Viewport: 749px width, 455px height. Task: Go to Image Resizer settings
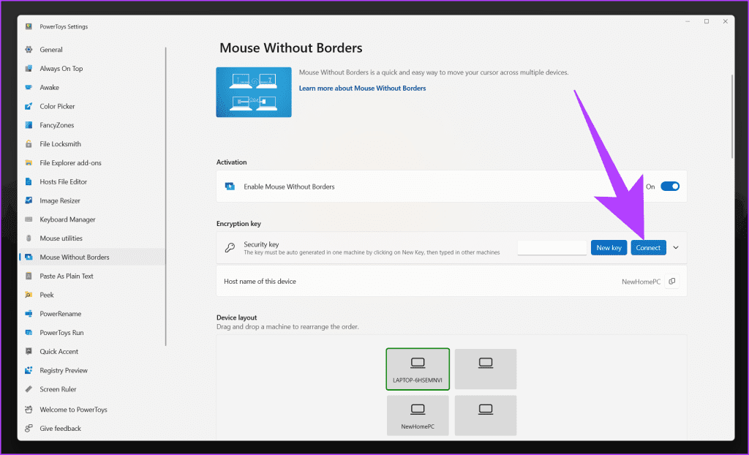coord(93,200)
